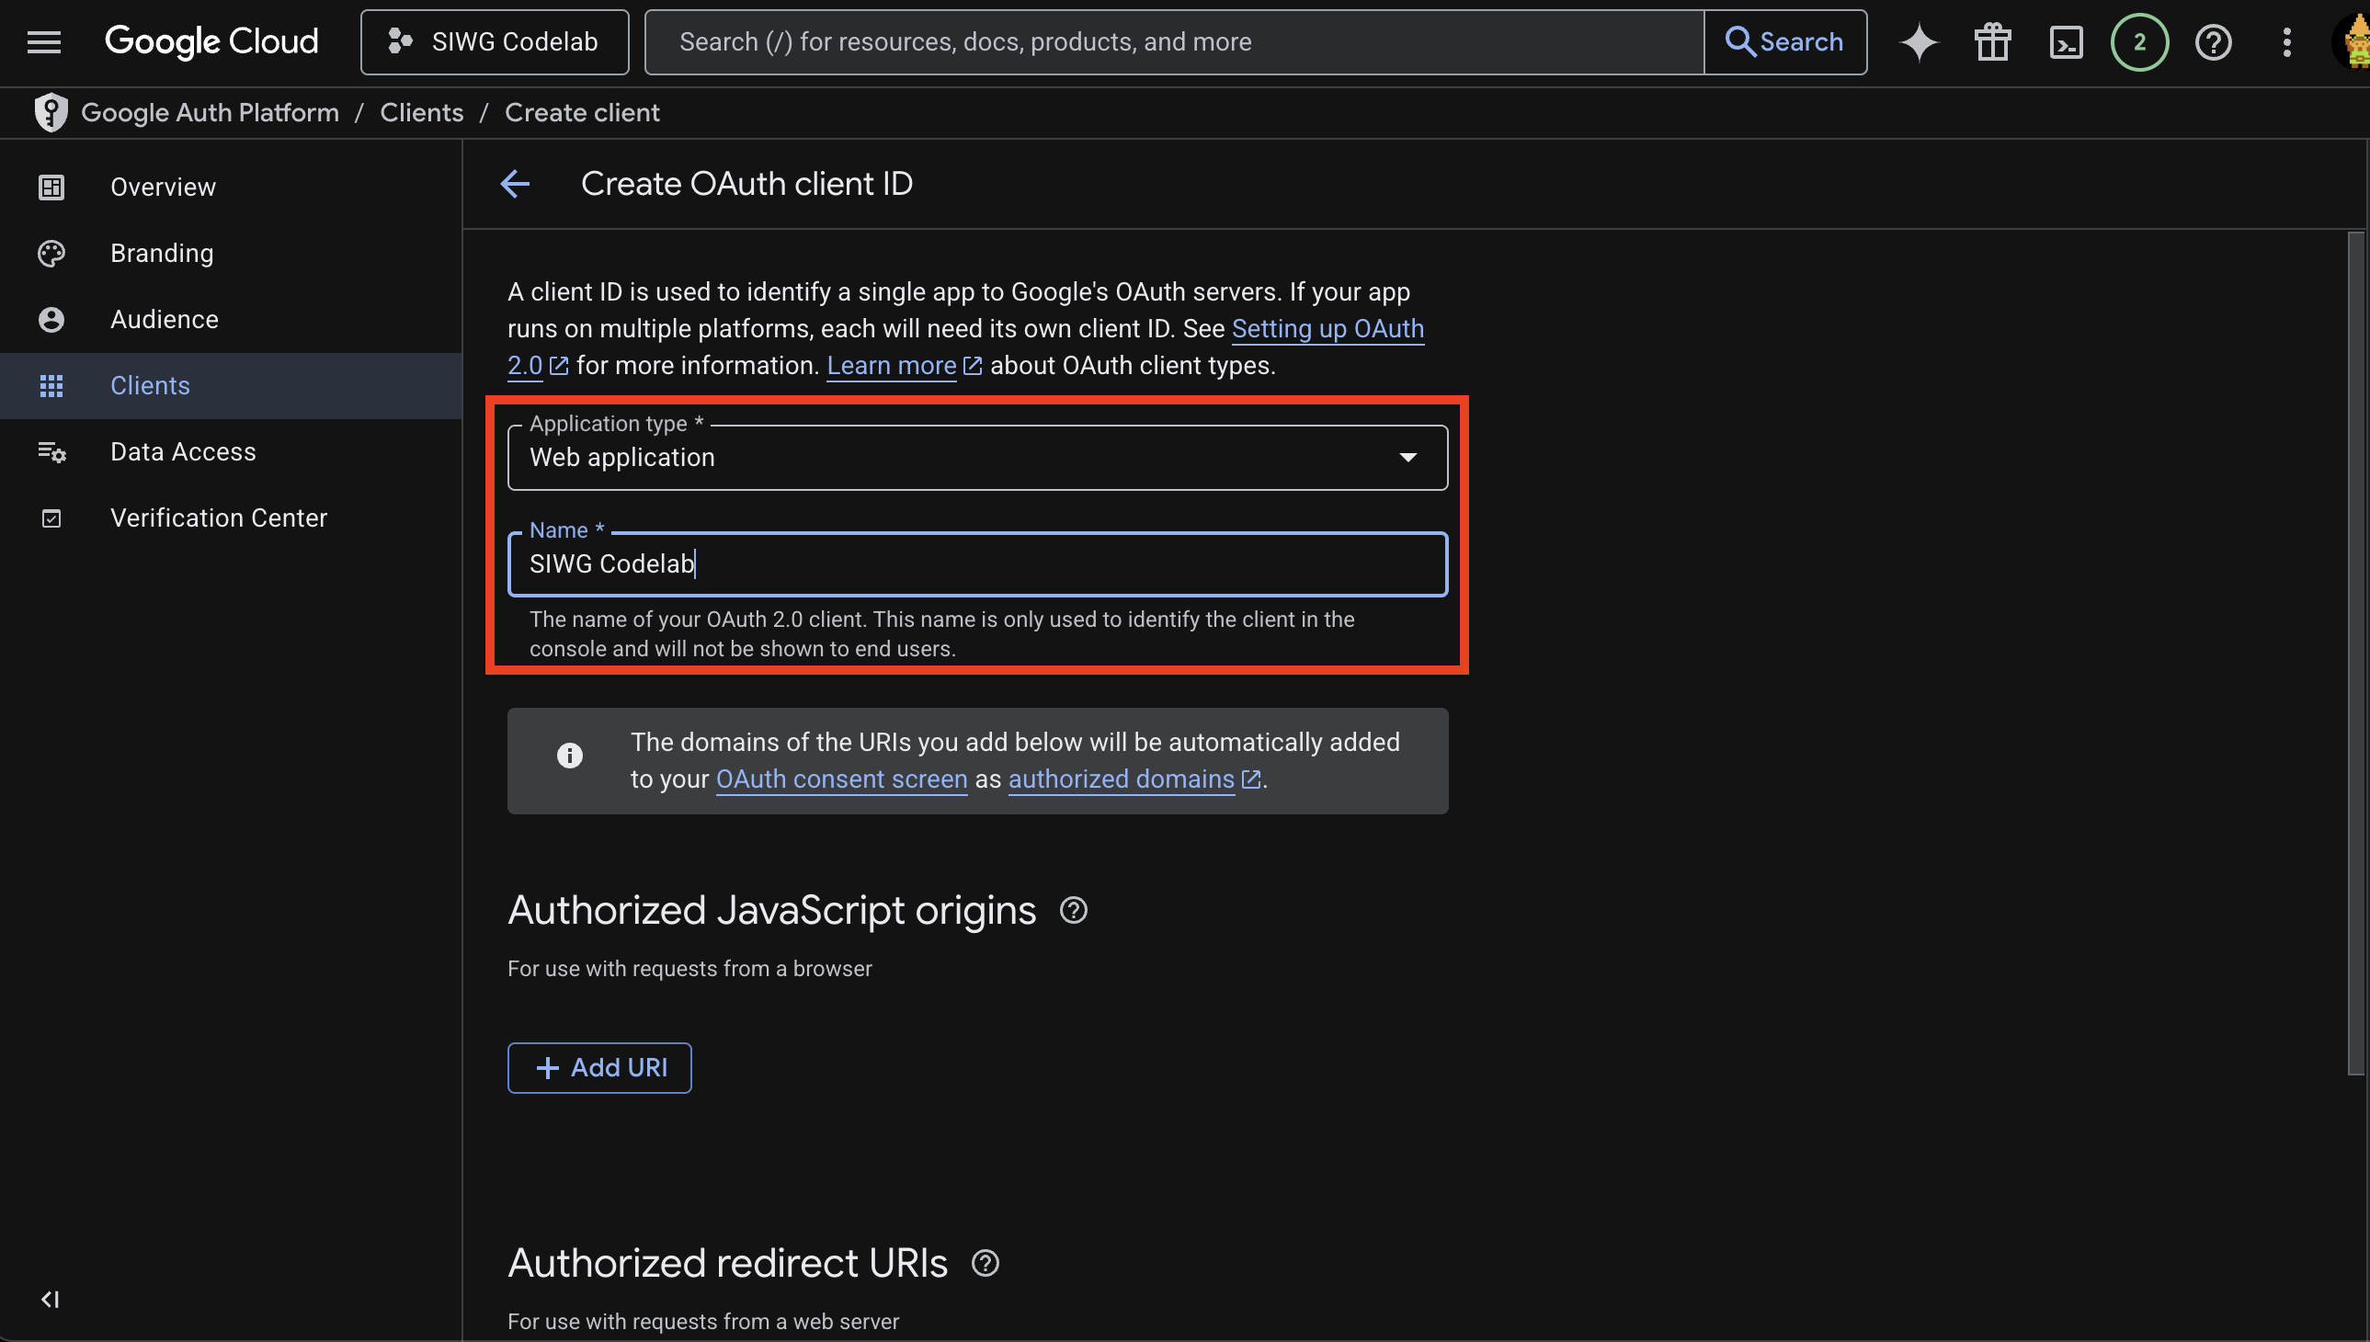Click the gift free-trial icon
Image resolution: width=2370 pixels, height=1342 pixels.
1991,41
